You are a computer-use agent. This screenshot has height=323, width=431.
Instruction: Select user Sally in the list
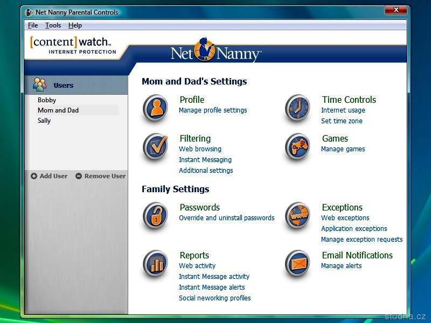(44, 121)
